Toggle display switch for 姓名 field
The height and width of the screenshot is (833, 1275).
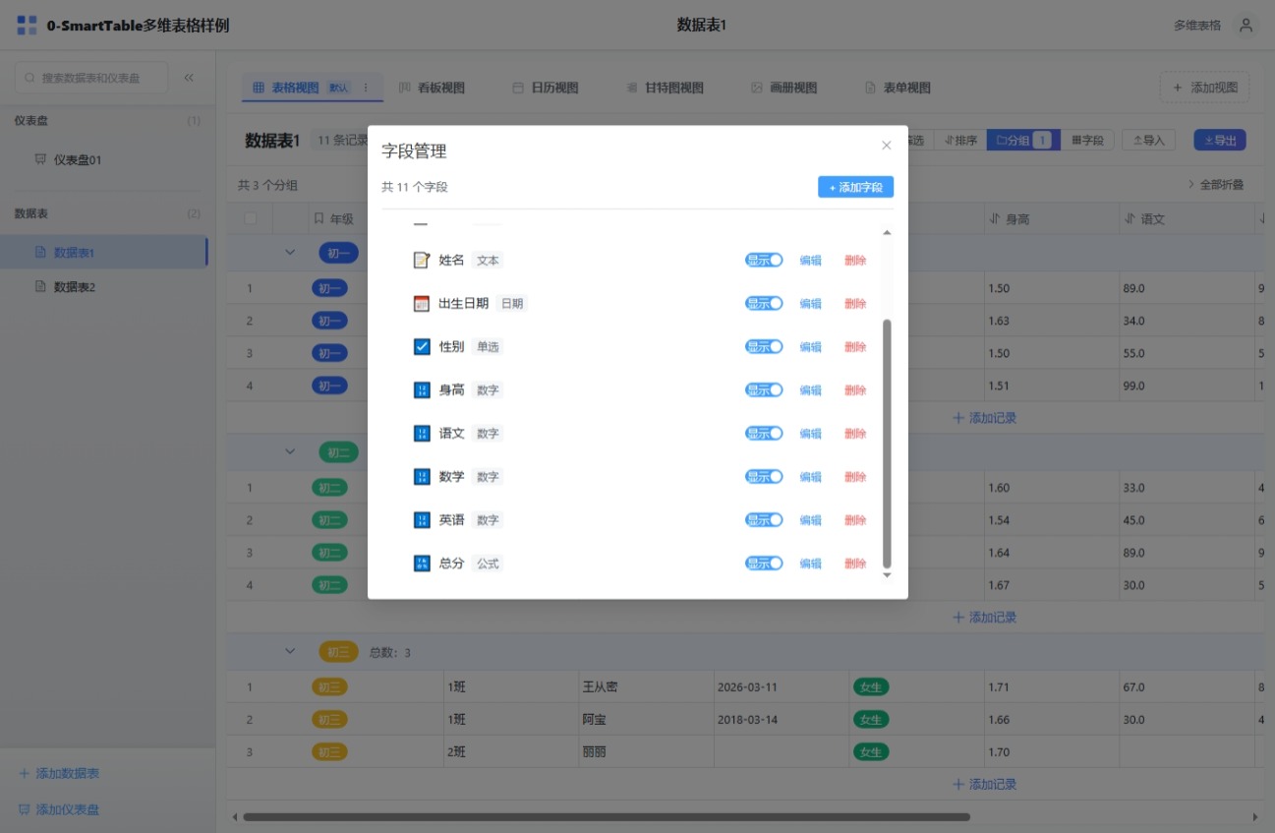tap(763, 261)
